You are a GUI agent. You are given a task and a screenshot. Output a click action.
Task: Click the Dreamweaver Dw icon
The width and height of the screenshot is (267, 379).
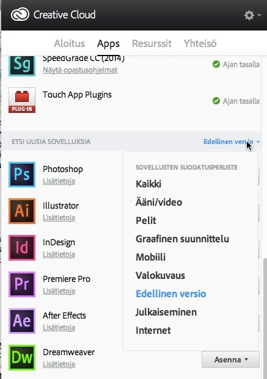pos(22,358)
